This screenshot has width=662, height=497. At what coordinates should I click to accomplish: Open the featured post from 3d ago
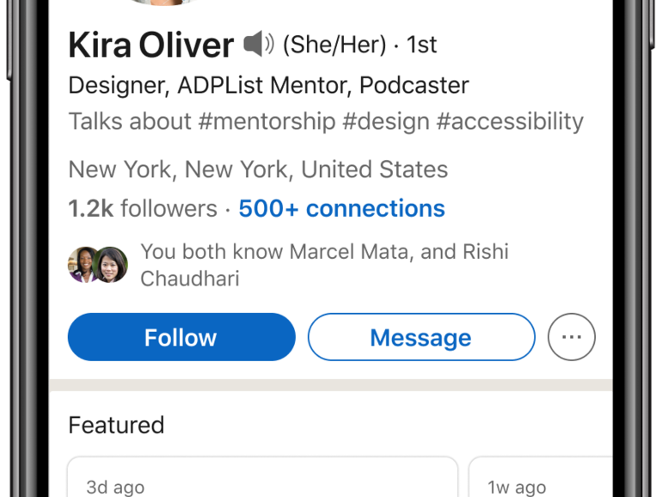pyautogui.click(x=262, y=477)
